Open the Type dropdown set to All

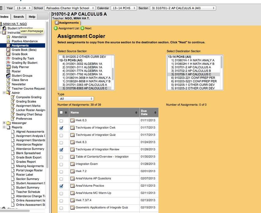76,99
